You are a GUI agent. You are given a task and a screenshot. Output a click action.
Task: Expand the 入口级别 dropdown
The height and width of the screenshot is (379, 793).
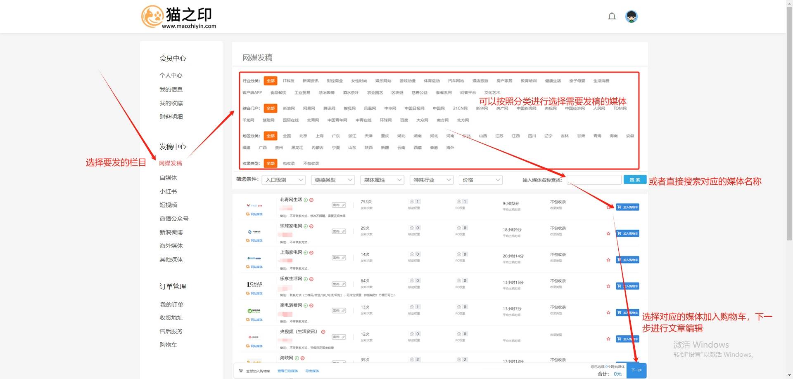coord(285,180)
